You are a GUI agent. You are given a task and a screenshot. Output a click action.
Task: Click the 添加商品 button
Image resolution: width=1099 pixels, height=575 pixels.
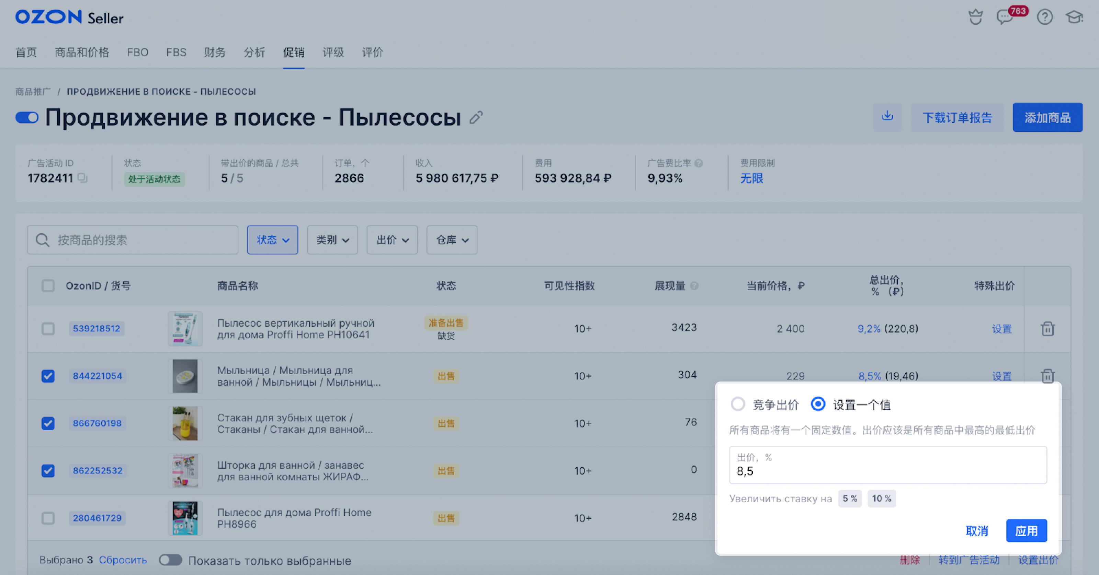1047,117
